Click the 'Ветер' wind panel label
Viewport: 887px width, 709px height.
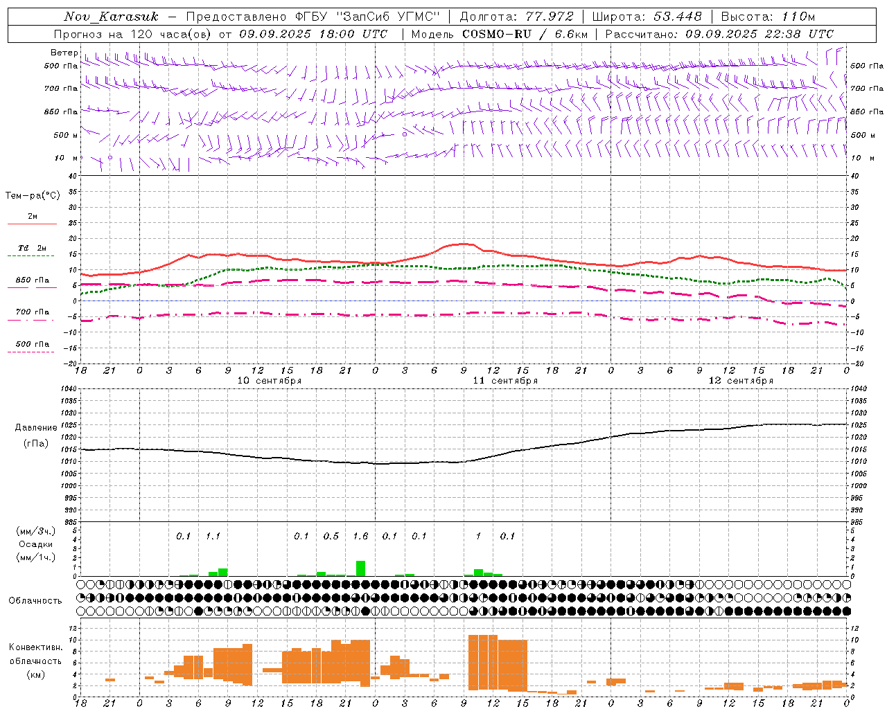pyautogui.click(x=64, y=53)
